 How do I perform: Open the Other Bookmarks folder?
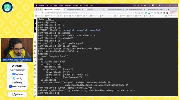171,16
